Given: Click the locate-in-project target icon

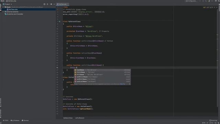Looking at the screenshot, I should pyautogui.click(x=44, y=4).
